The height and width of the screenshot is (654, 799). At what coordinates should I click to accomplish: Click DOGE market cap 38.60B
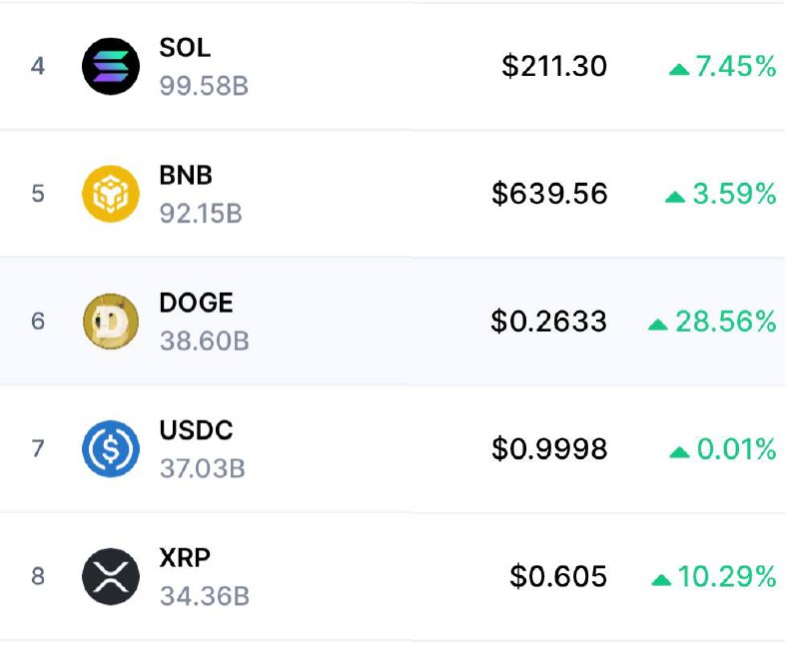click(205, 341)
